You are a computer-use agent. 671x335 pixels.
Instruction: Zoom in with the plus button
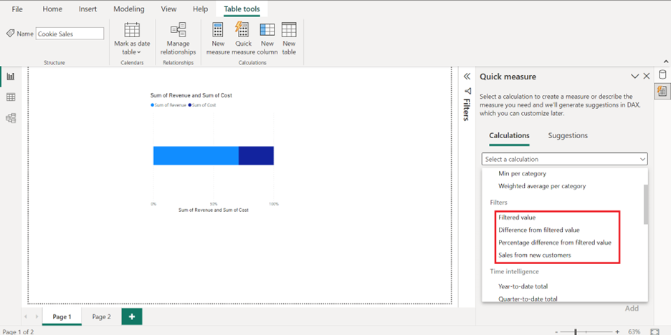pyautogui.click(x=617, y=331)
